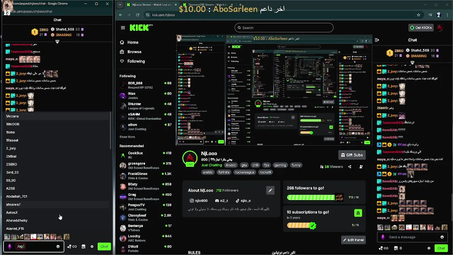Image resolution: width=453 pixels, height=255 pixels.
Task: Open Following in the sidebar
Action: click(132, 61)
